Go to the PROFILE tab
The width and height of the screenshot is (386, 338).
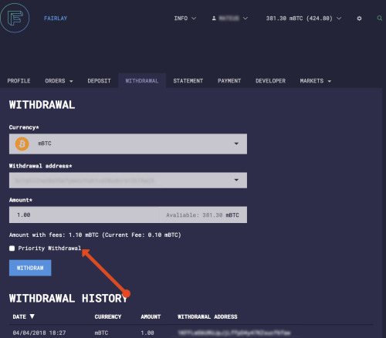19,81
